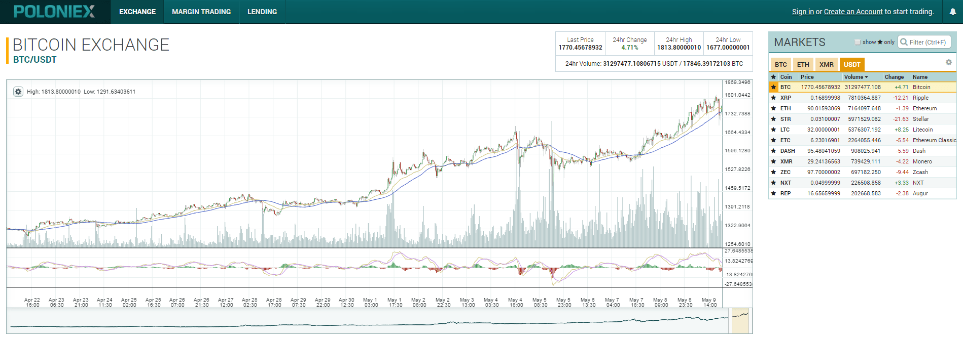Image resolution: width=963 pixels, height=339 pixels.
Task: Select the Litecoin market row
Action: pos(863,130)
